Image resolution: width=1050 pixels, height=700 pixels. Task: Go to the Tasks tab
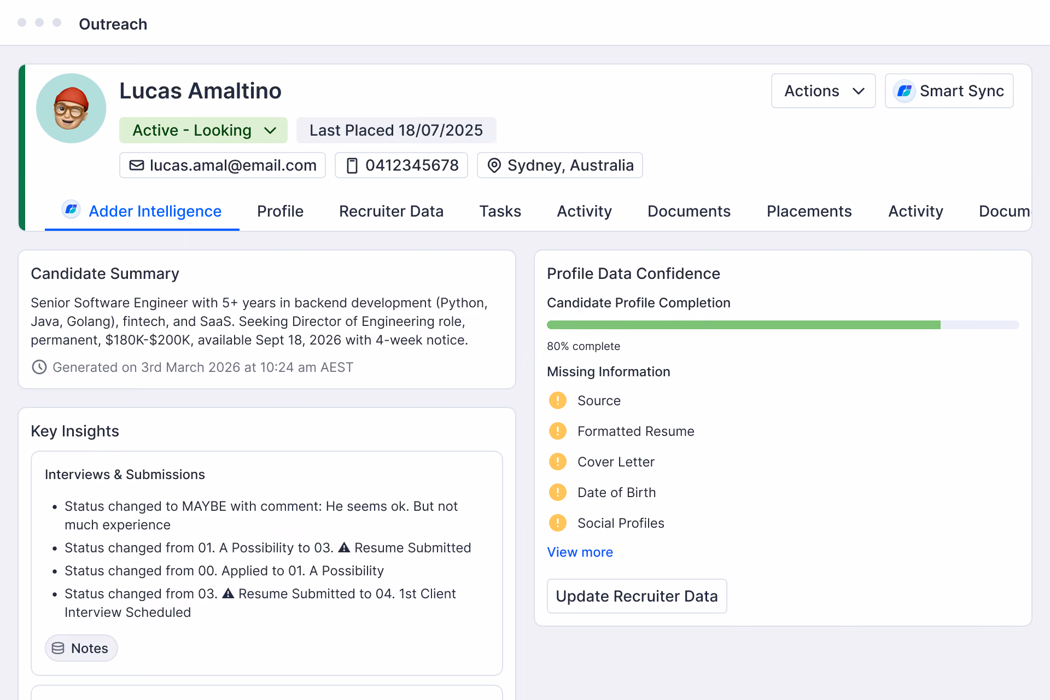click(500, 211)
